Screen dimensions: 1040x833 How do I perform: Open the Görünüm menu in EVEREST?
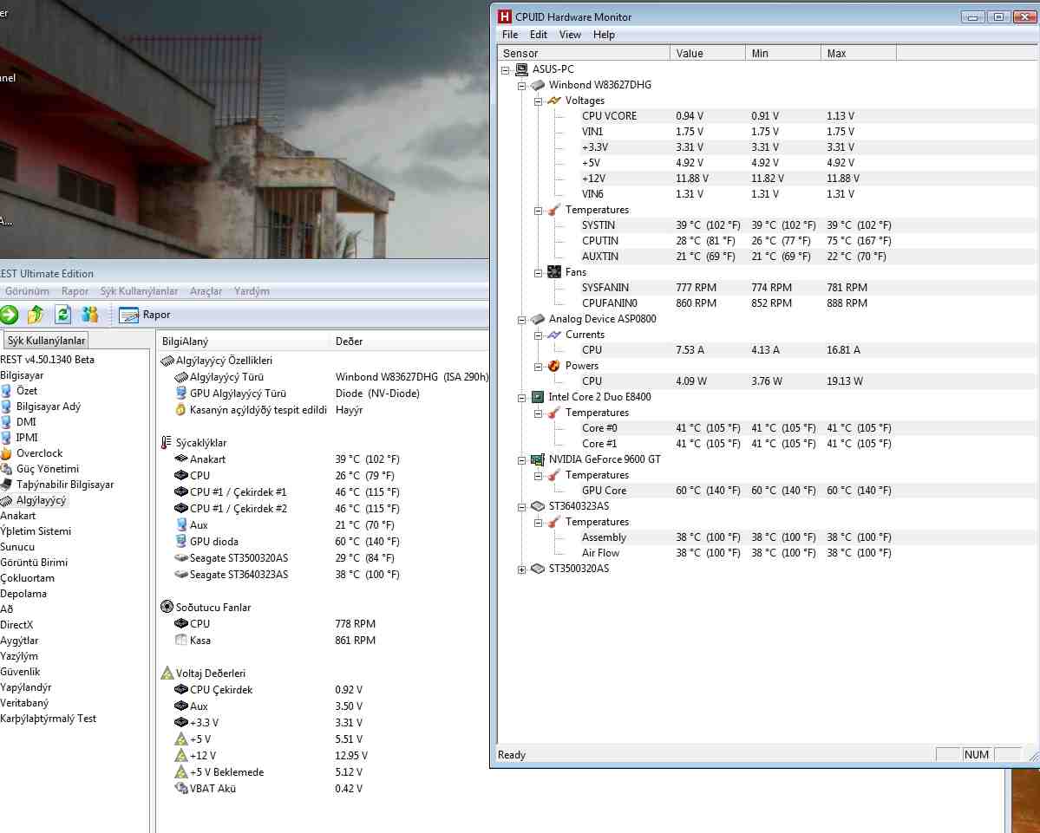(27, 291)
